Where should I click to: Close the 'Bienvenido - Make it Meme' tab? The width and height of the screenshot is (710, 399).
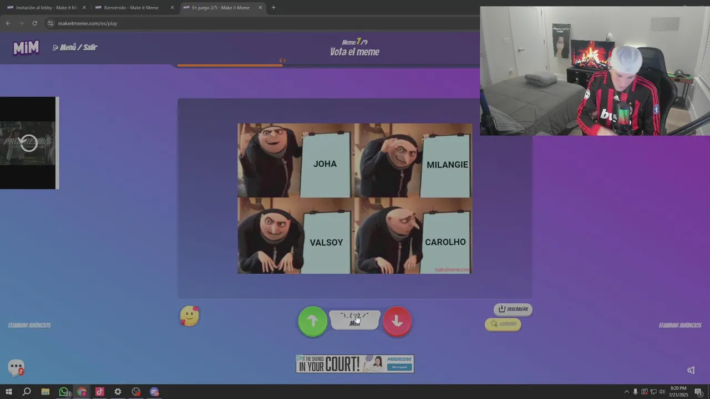172,8
